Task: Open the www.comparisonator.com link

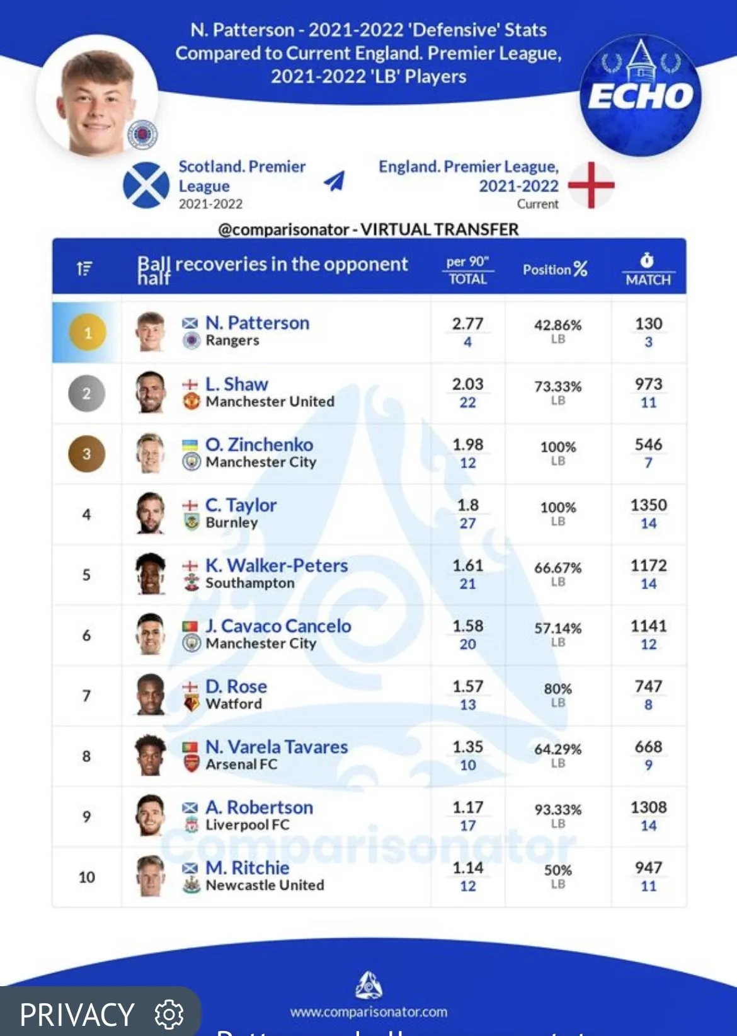Action: [368, 1012]
